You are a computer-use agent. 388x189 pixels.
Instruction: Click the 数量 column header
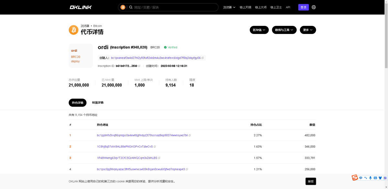click(x=312, y=125)
